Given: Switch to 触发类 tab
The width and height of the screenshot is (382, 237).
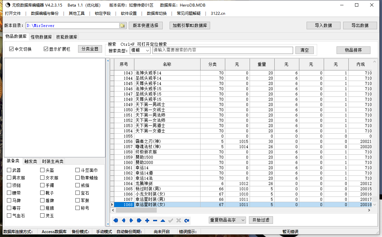Looking at the screenshot, I should [31, 161].
